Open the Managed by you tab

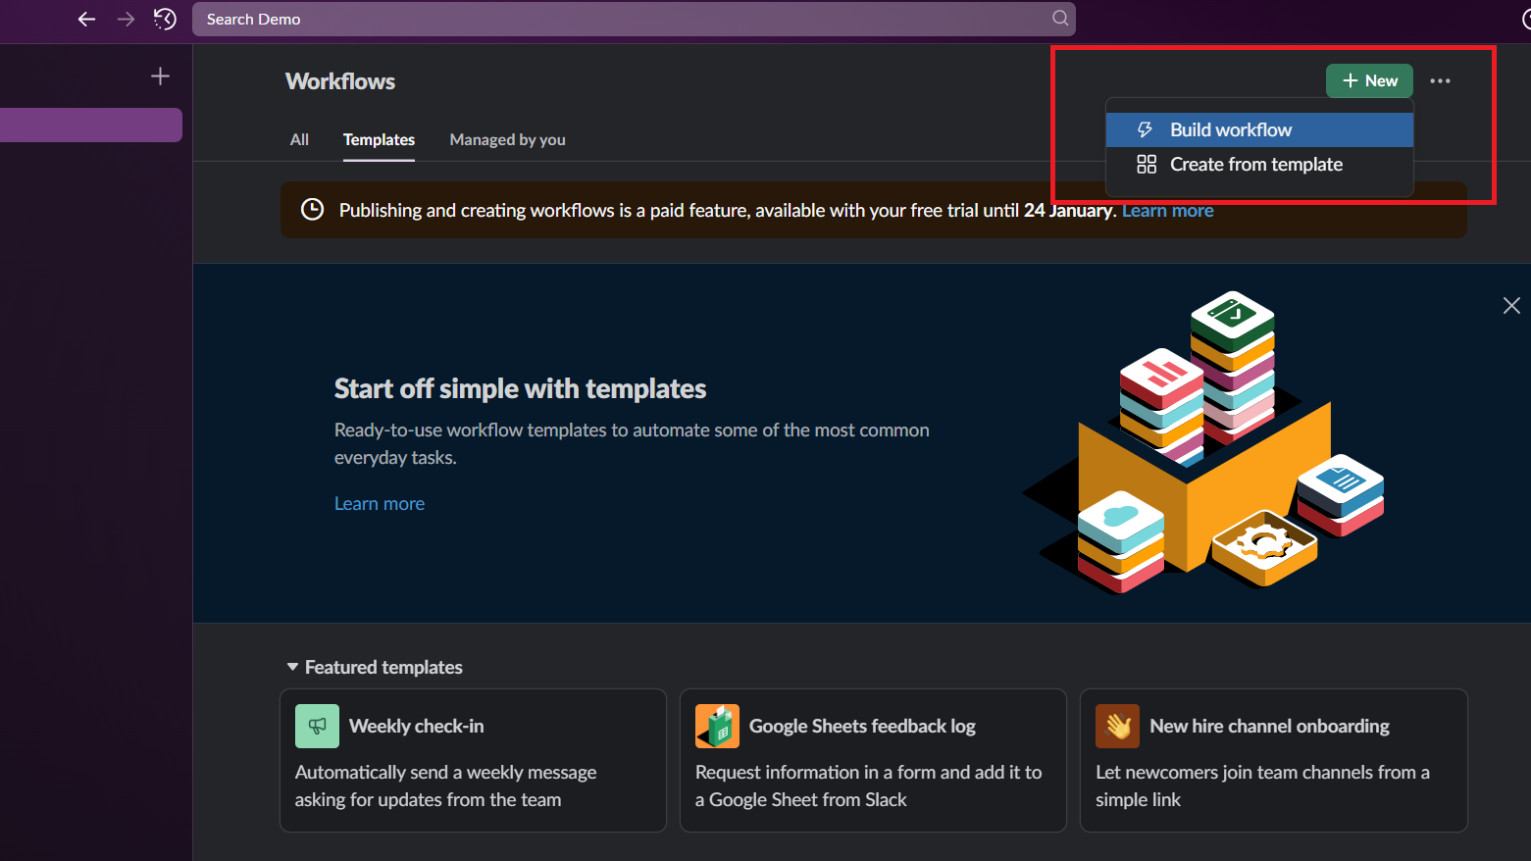(507, 139)
